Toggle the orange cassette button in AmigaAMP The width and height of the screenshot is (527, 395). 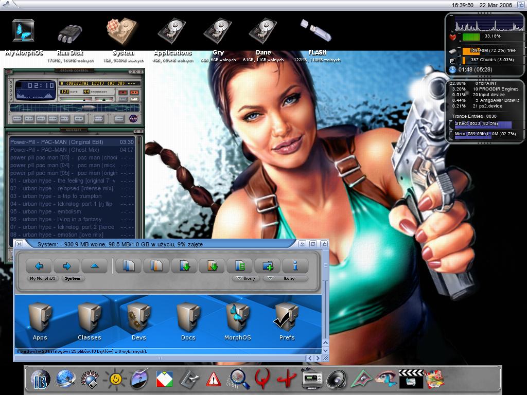pos(134,93)
